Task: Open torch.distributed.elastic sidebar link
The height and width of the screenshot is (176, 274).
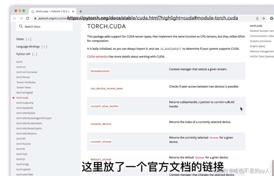Action: click(29, 123)
